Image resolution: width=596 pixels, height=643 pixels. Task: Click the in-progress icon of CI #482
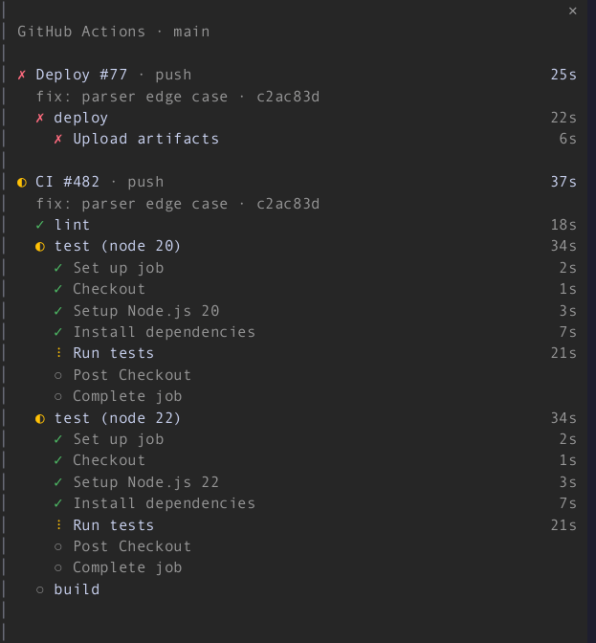22,182
